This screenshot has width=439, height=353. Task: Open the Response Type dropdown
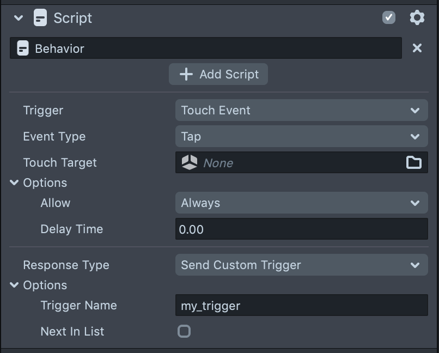(301, 265)
